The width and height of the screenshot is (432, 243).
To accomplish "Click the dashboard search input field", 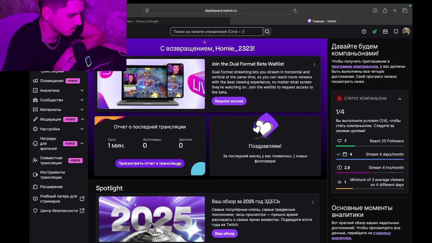I will click(217, 31).
